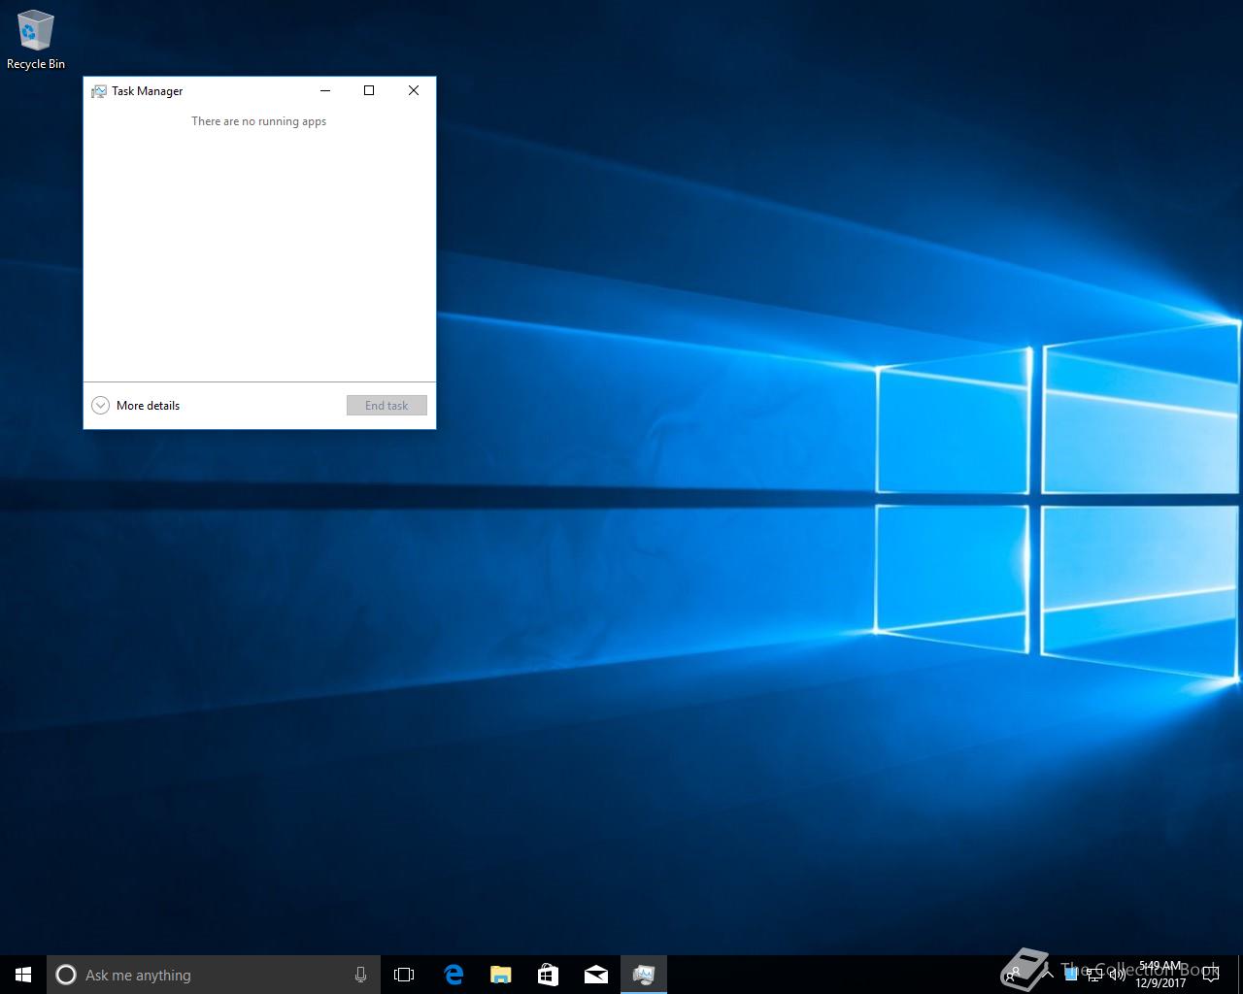
Task: Open the Microsoft Store taskbar icon
Action: click(x=548, y=975)
